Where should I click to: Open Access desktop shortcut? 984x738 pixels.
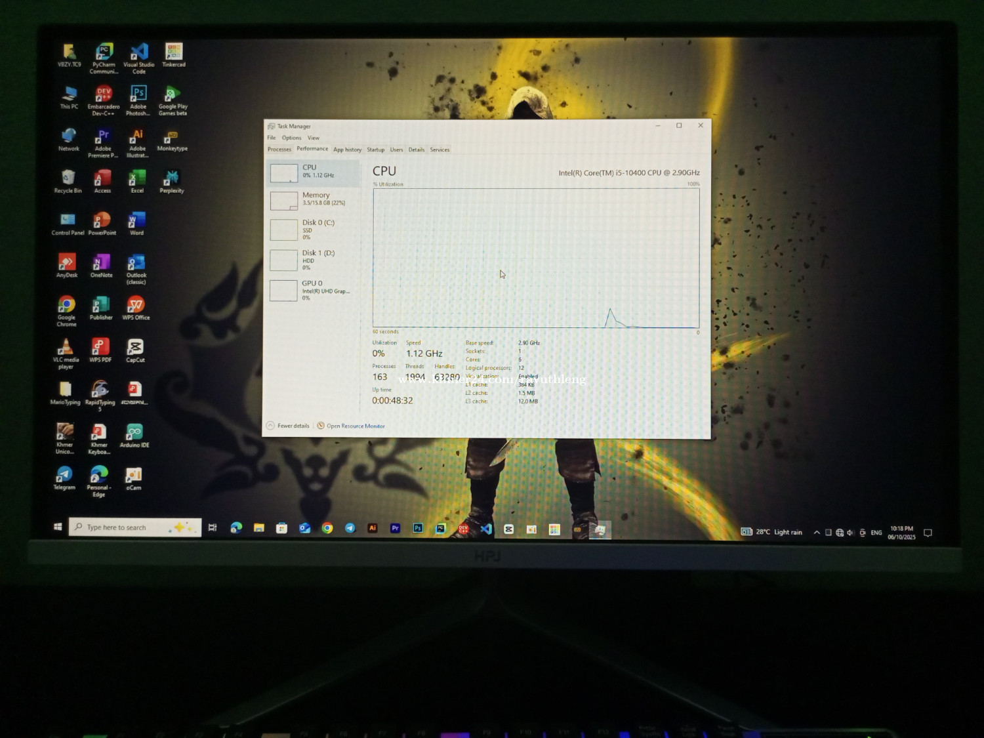click(102, 181)
